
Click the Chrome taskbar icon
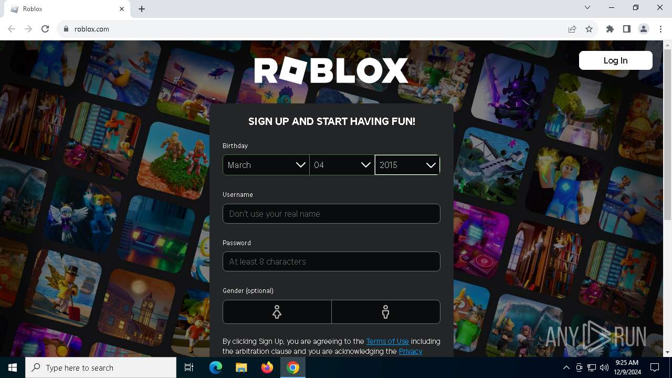pos(293,367)
